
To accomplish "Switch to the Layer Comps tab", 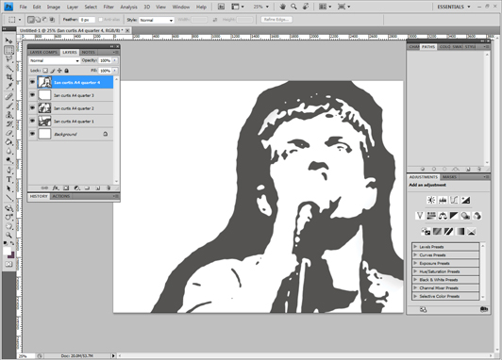I will tap(43, 52).
